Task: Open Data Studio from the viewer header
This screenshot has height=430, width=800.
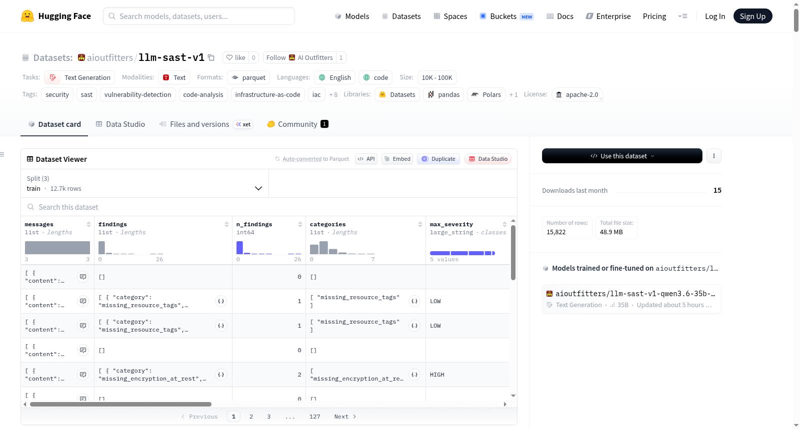Action: click(x=488, y=159)
